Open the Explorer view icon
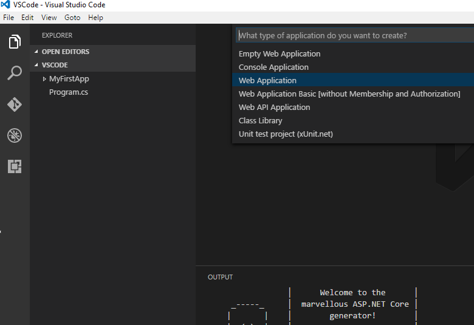Viewport: 474px width, 325px height. pos(15,41)
